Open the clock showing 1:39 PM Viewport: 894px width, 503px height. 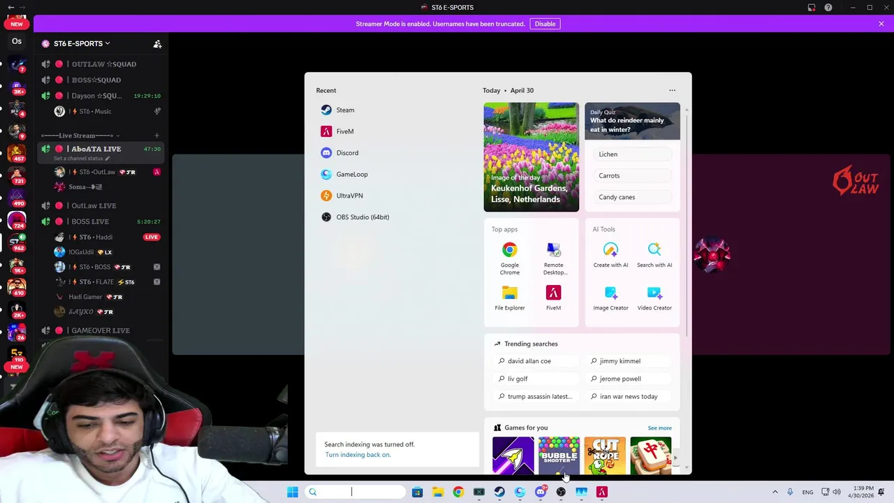(860, 492)
